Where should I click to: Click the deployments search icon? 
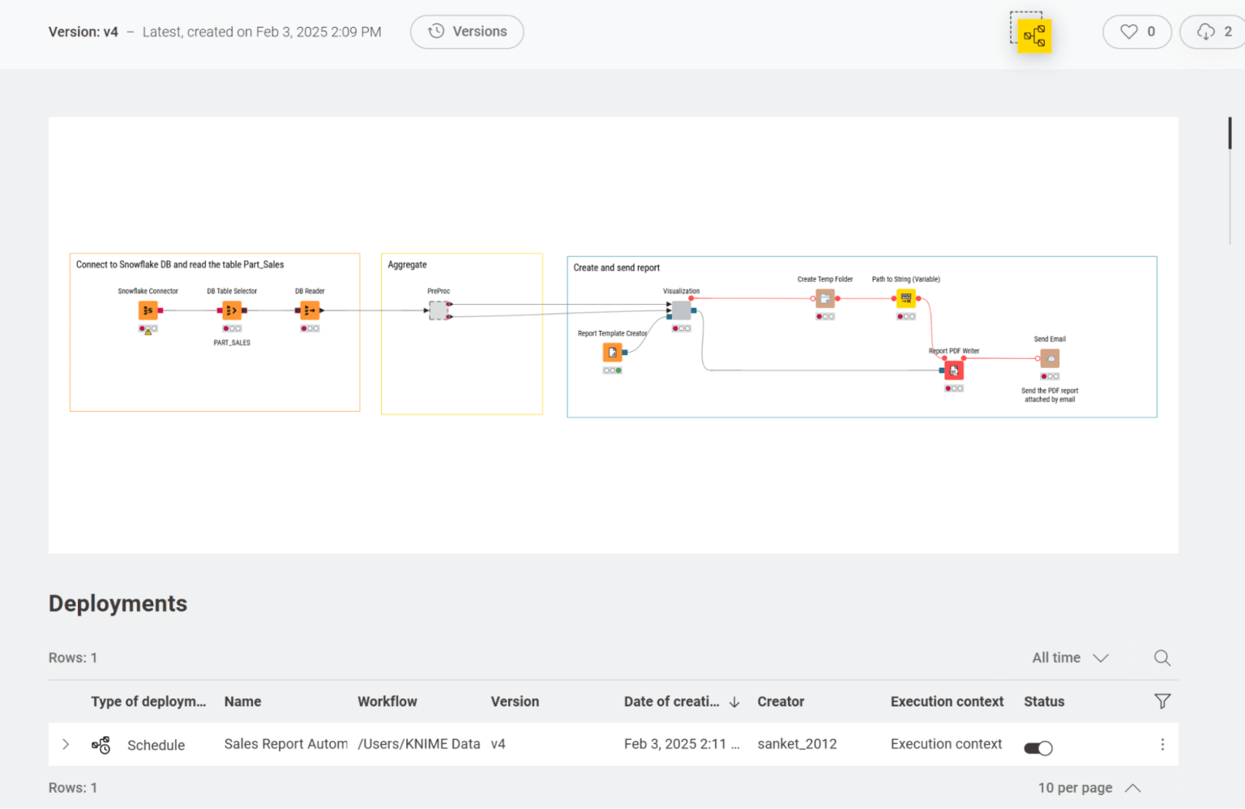[x=1162, y=657]
